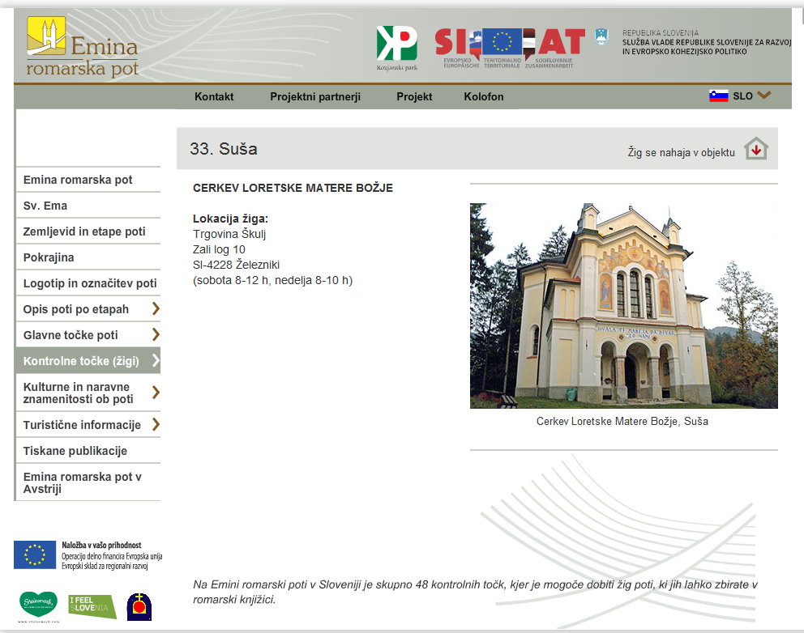Open Projektni partnerji in top menu
804x633 pixels.
[315, 97]
